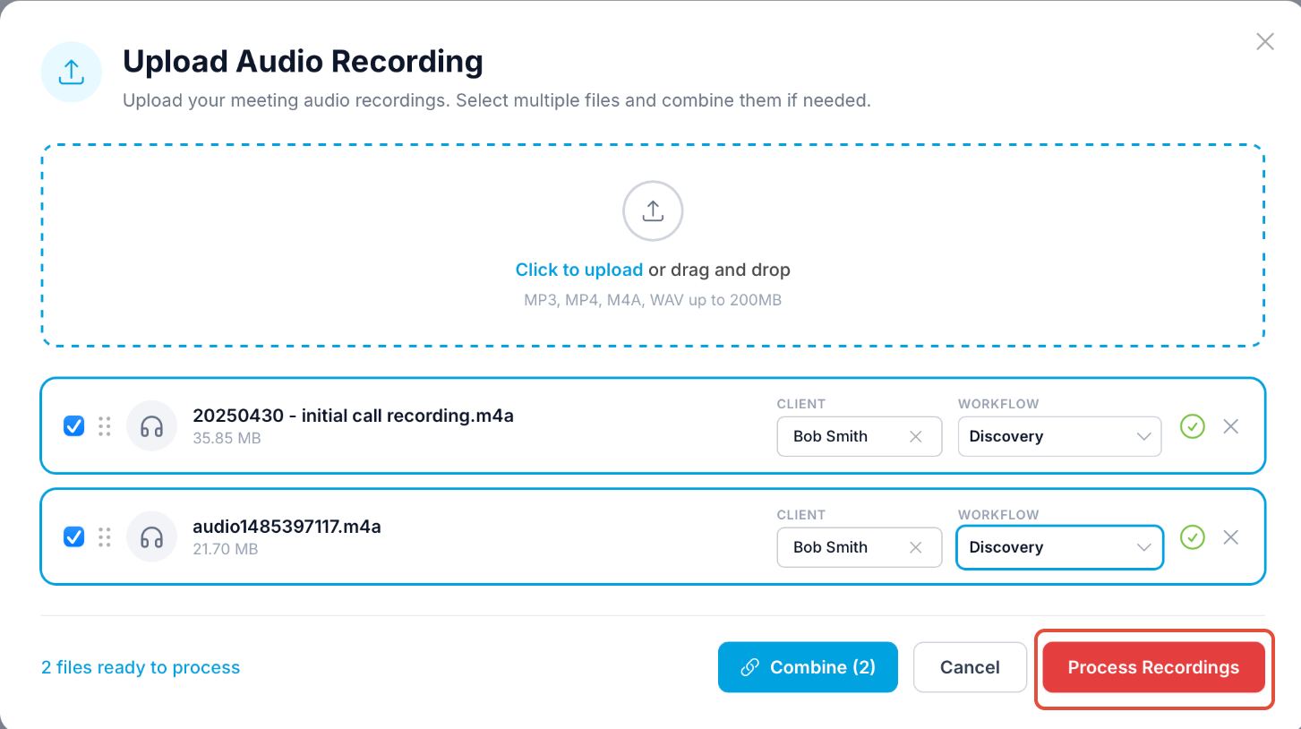This screenshot has width=1301, height=729.
Task: Clear Bob Smith client from audio1485397117.m4a
Action: point(915,548)
